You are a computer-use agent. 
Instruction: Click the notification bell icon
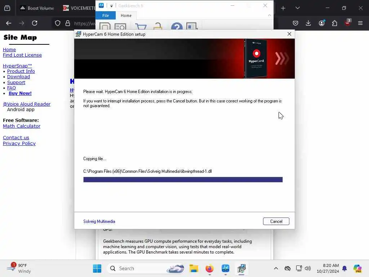pos(344,268)
